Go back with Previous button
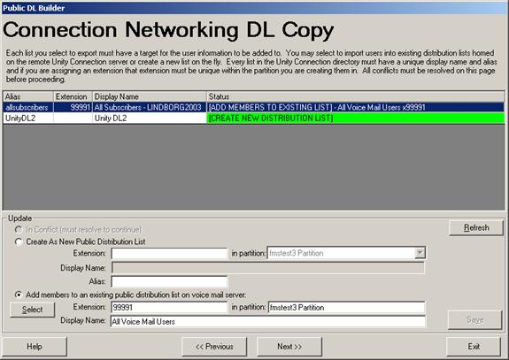Image resolution: width=509 pixels, height=360 pixels. (214, 347)
